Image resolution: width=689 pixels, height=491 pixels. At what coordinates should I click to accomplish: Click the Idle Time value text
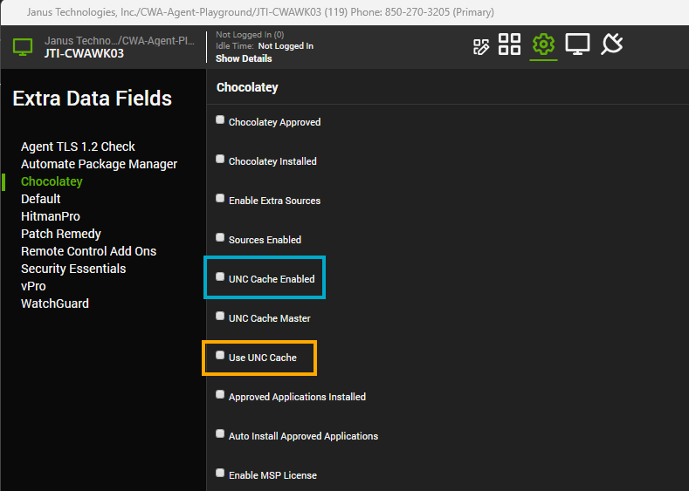(x=286, y=46)
